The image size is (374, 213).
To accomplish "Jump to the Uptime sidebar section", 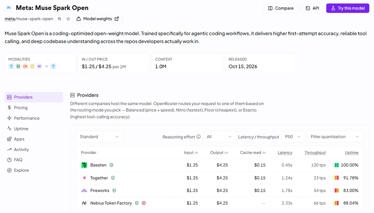I will click(x=34, y=129).
